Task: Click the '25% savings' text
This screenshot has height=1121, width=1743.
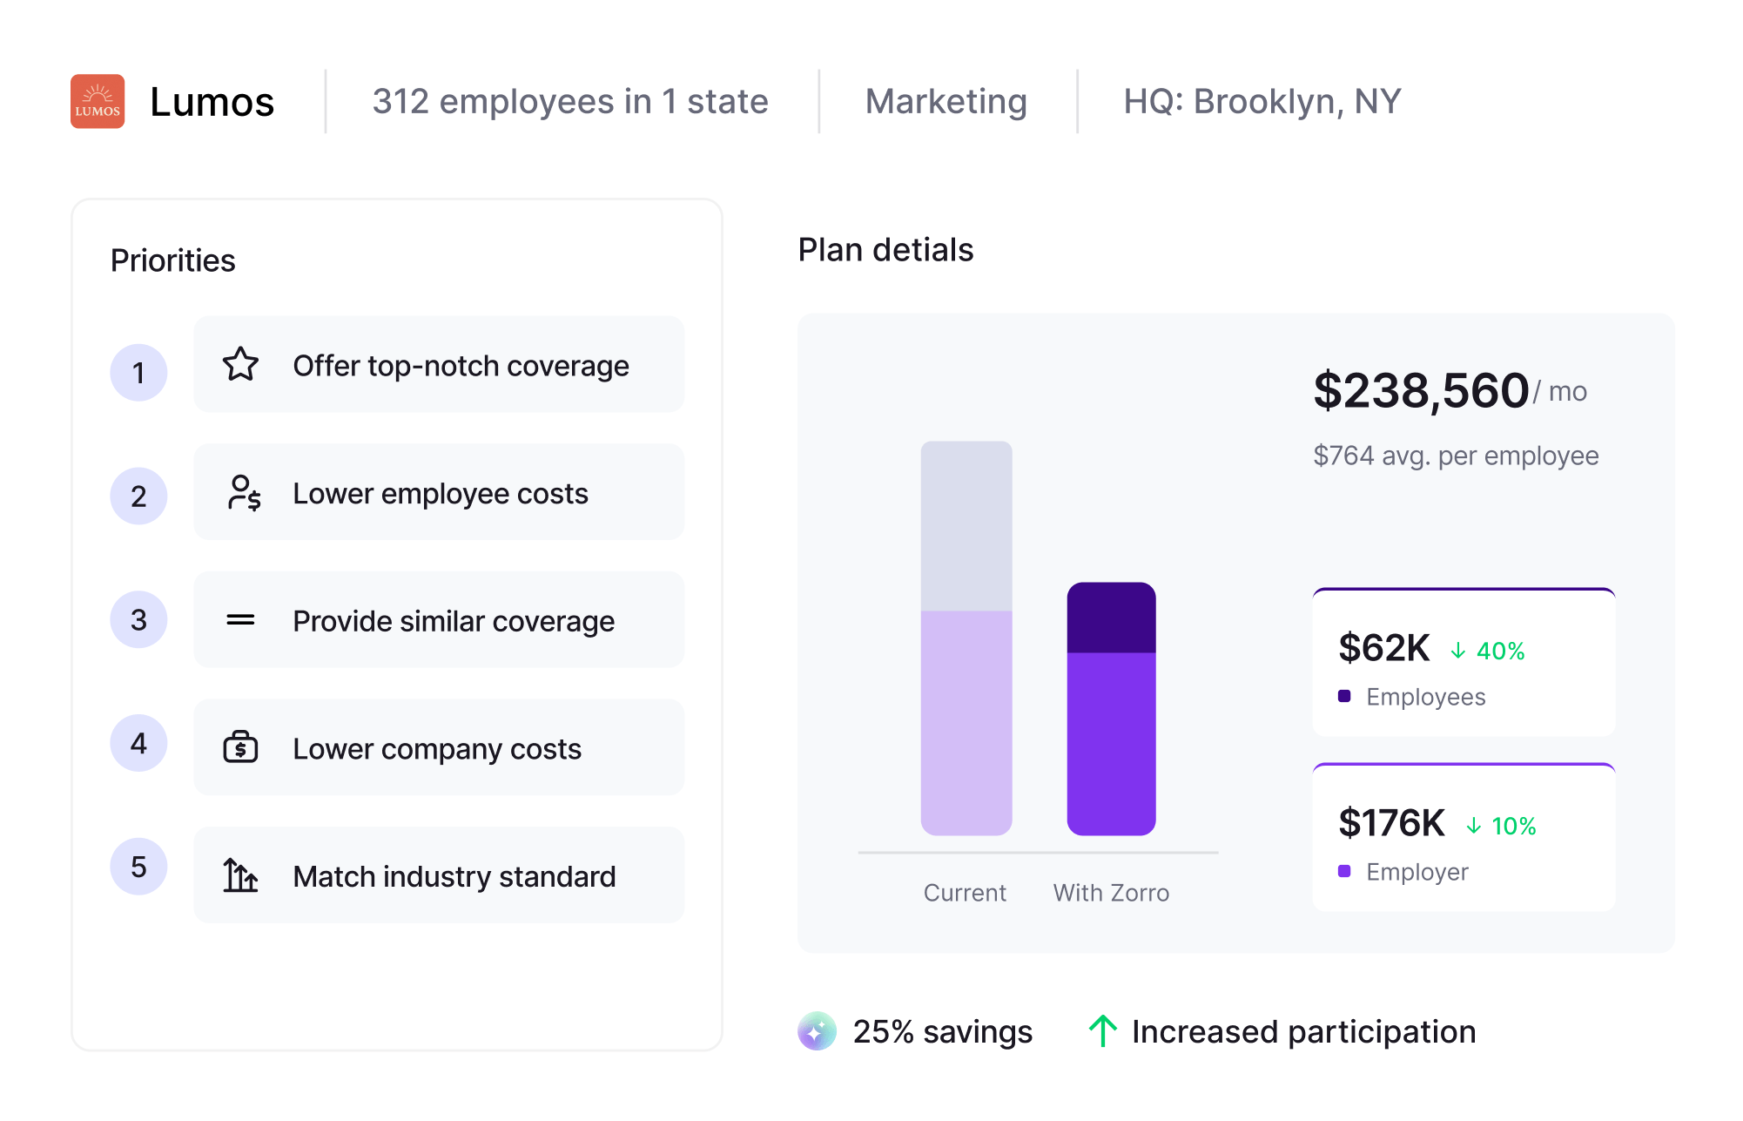Action: [x=943, y=1031]
